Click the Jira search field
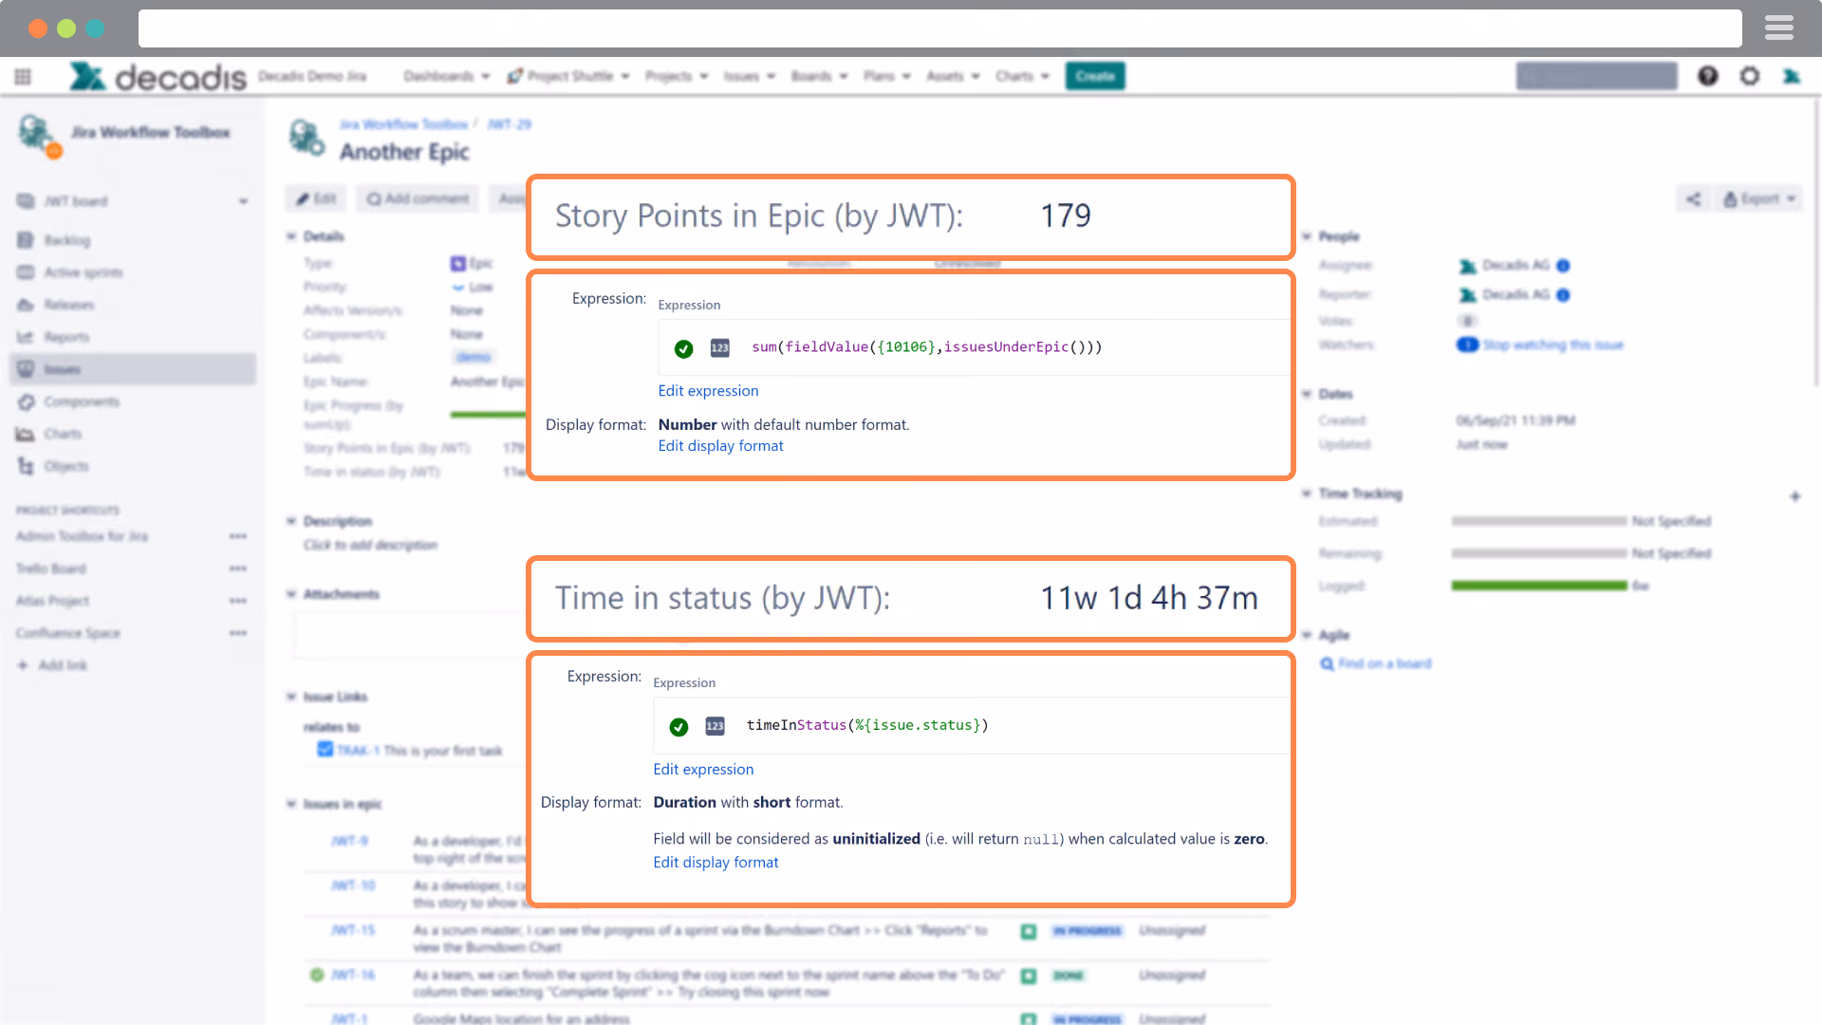 (1597, 76)
